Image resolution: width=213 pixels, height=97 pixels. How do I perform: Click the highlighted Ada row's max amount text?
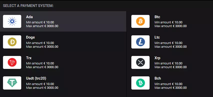coord(42,26)
